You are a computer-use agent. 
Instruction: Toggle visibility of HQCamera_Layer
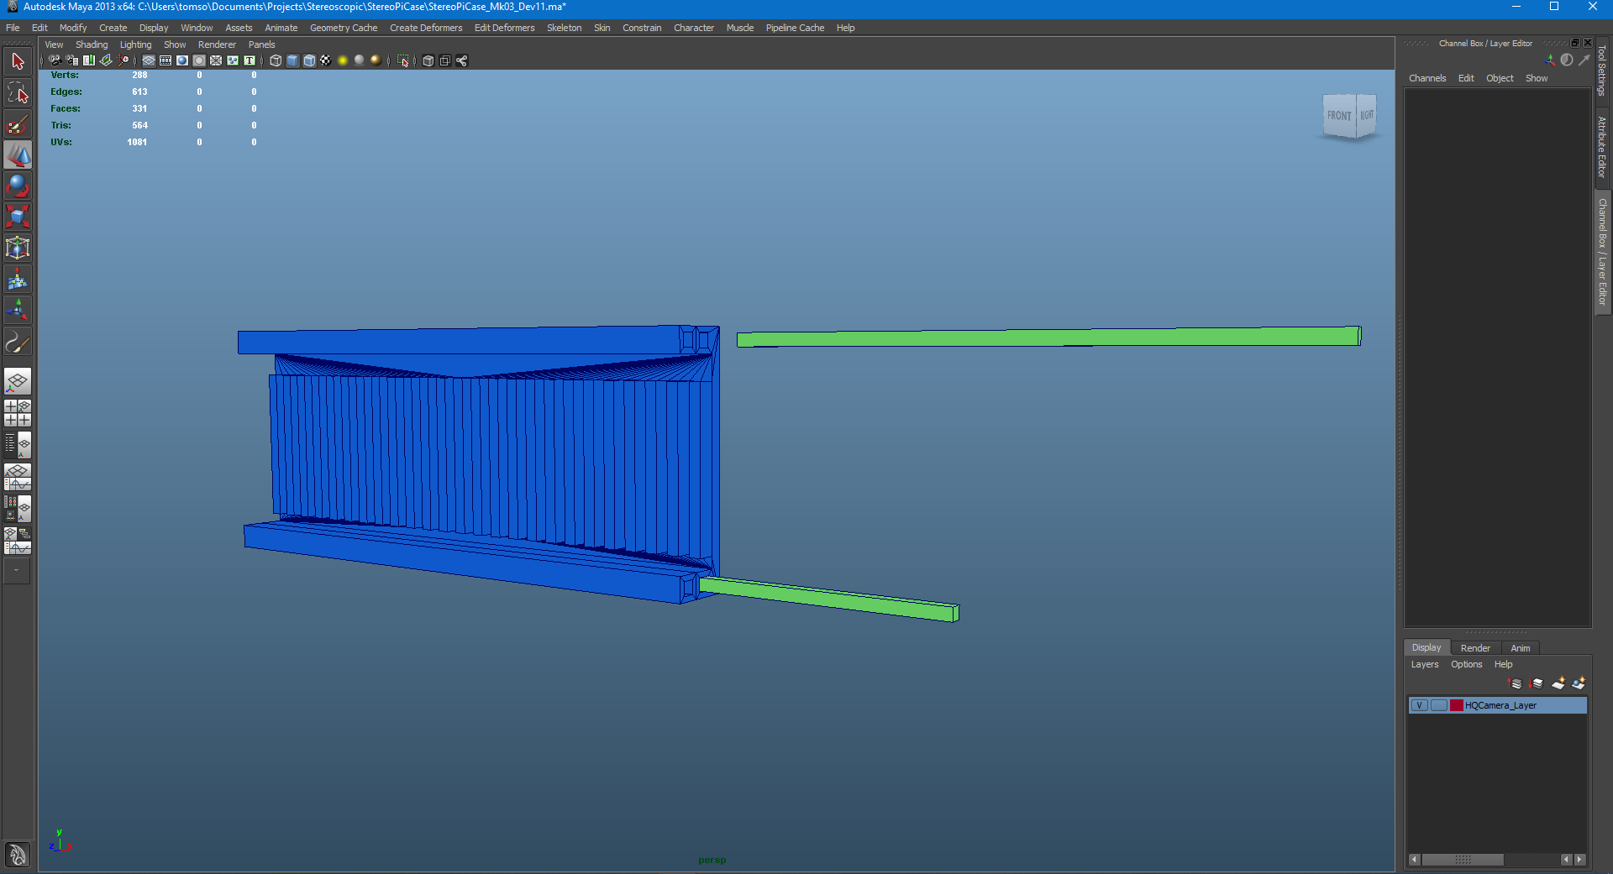pos(1419,705)
